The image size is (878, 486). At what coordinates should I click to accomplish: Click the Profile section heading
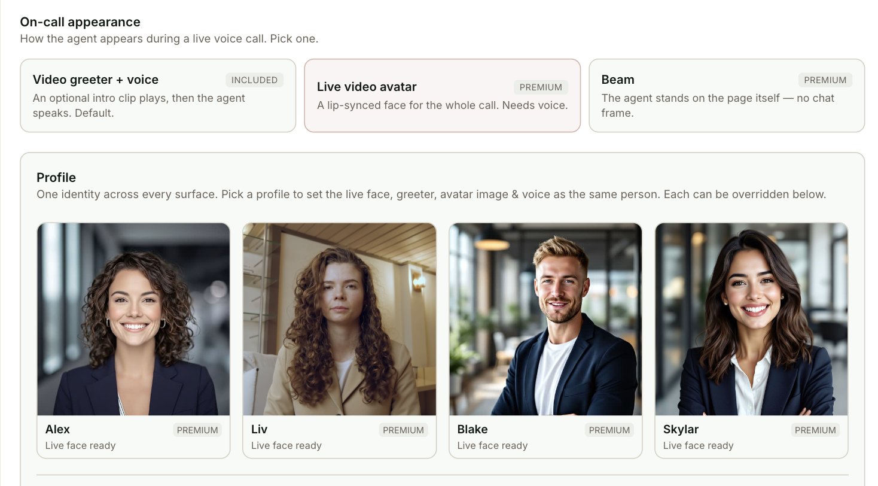click(56, 178)
